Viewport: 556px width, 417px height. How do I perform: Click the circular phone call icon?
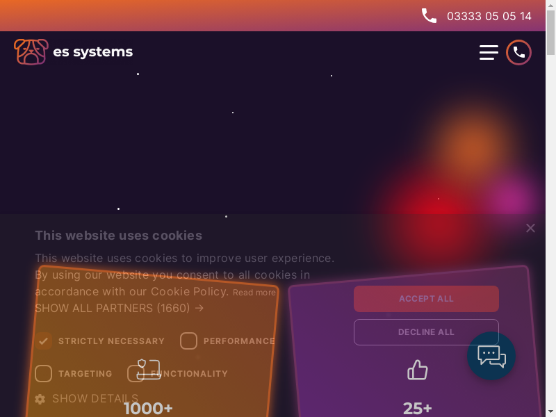coord(518,53)
